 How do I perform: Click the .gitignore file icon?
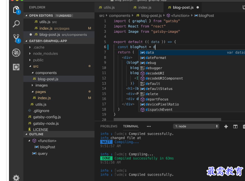click(x=29, y=111)
